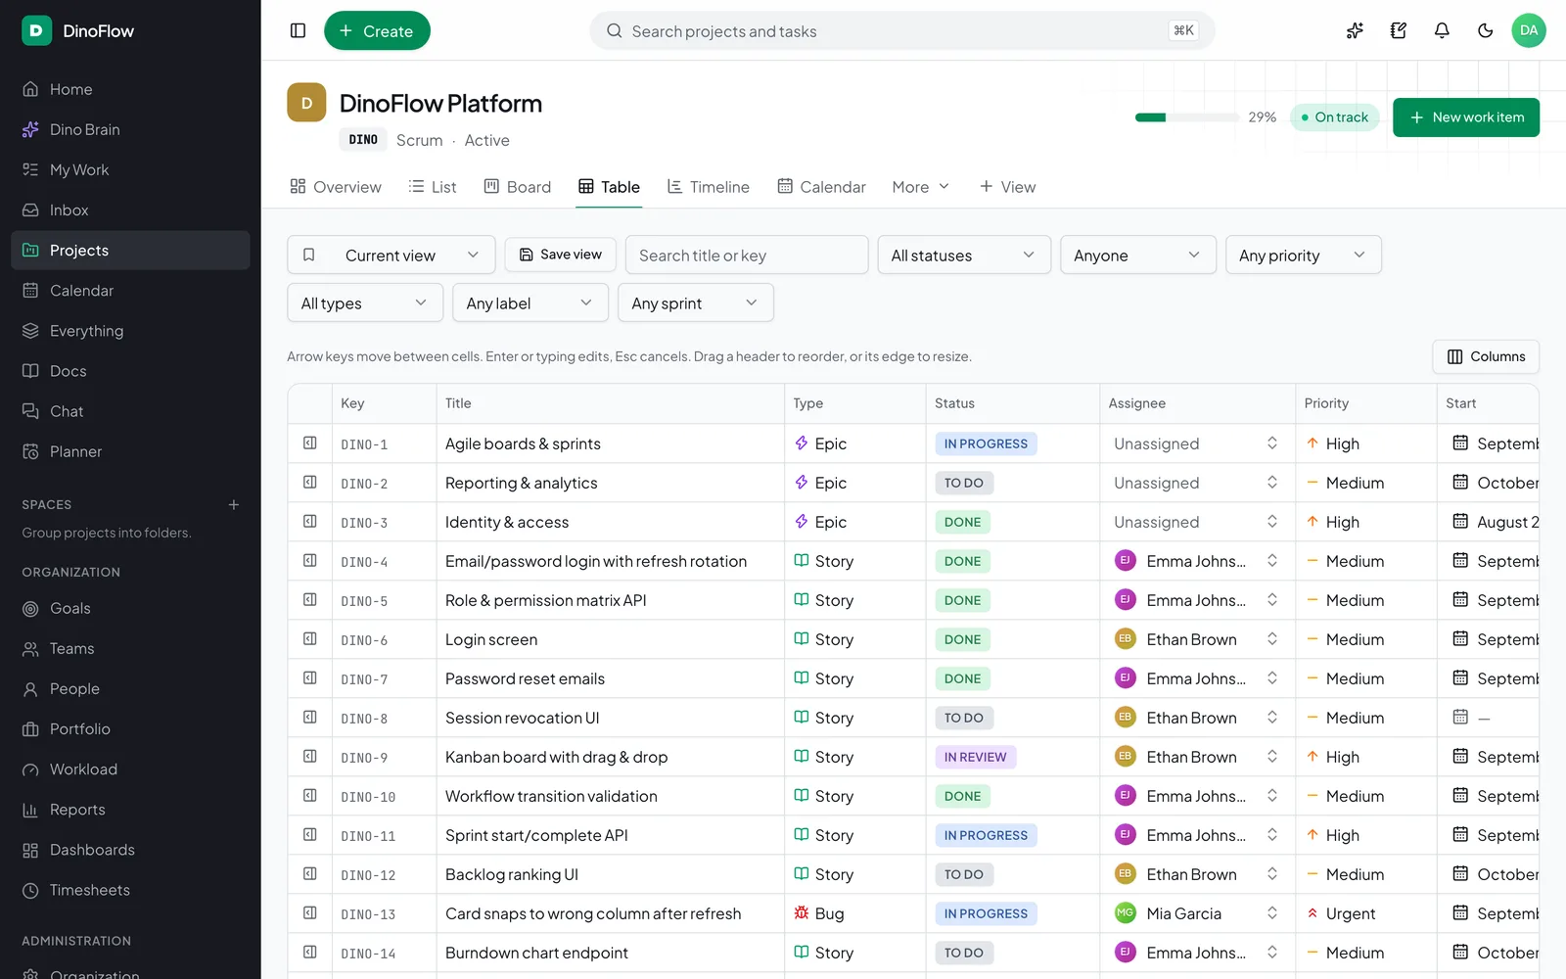
Task: Change assignee for DINO-13 Mia Garcia
Action: click(x=1197, y=913)
